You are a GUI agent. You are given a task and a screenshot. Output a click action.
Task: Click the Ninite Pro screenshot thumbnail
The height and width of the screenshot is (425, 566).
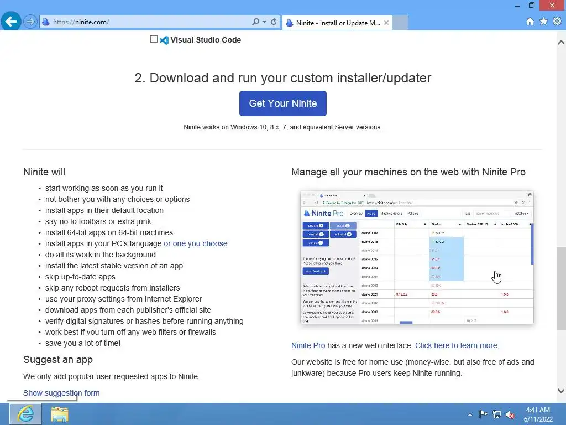[x=417, y=257]
